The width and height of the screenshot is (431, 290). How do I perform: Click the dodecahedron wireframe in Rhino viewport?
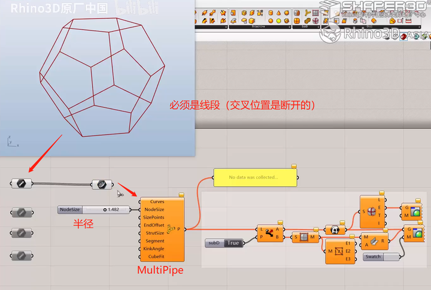click(x=102, y=77)
